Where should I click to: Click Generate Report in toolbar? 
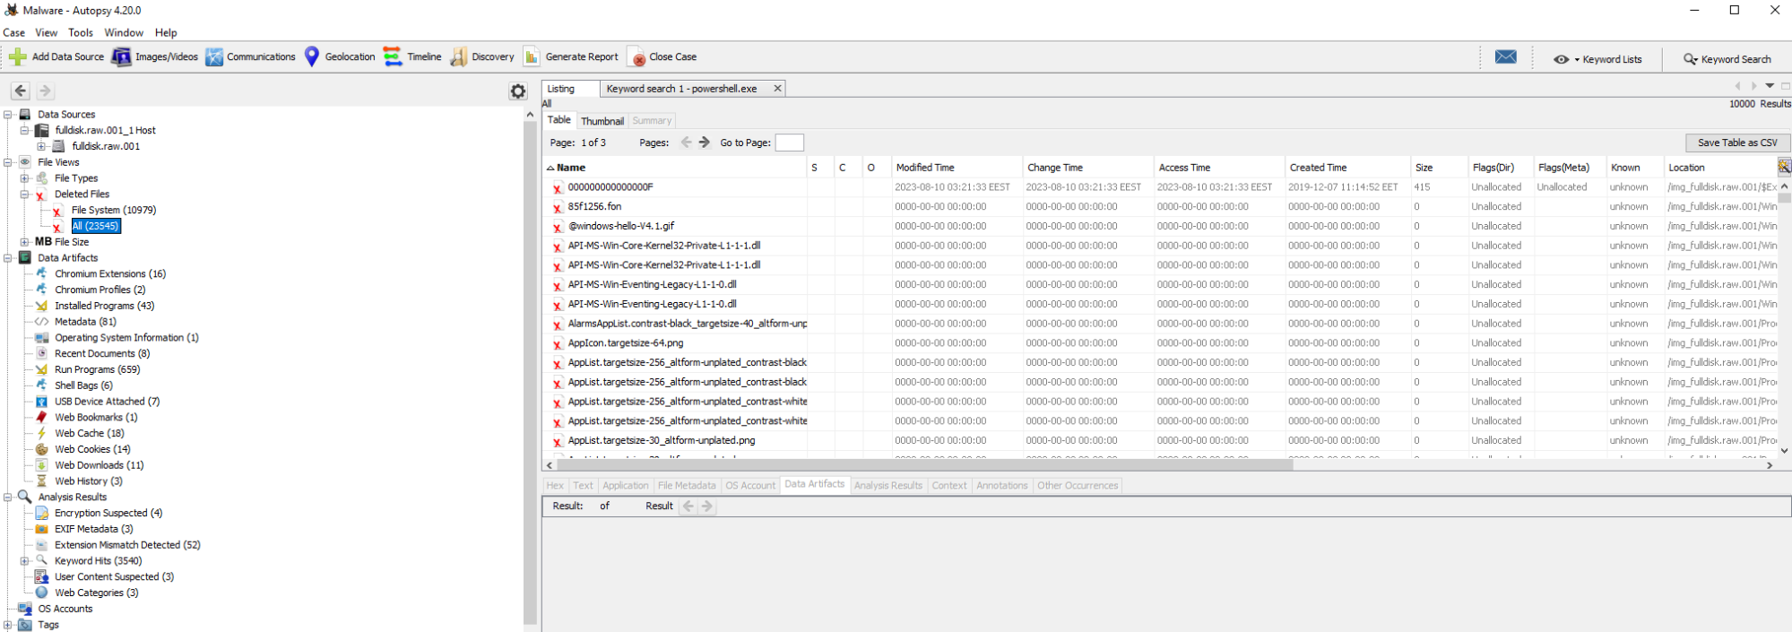pos(571,56)
